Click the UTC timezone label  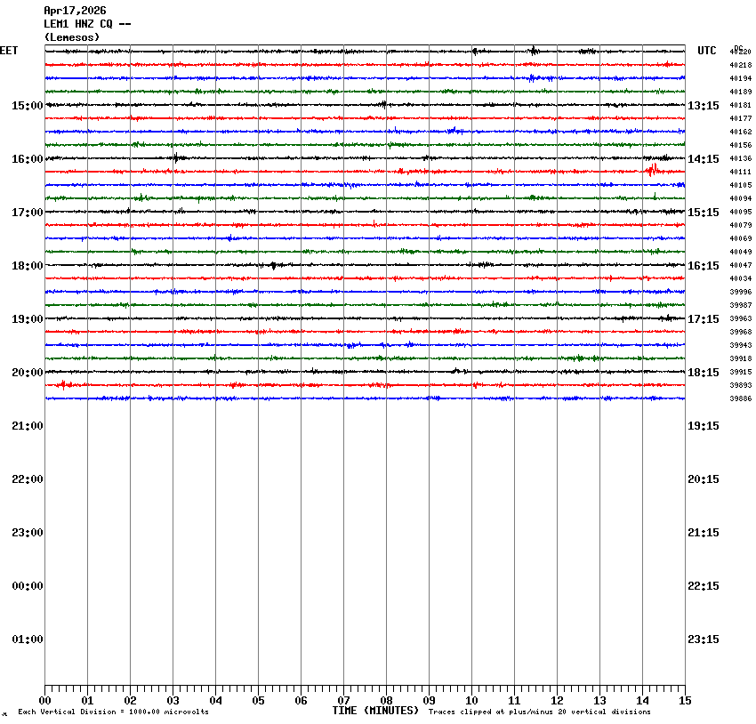pyautogui.click(x=706, y=51)
